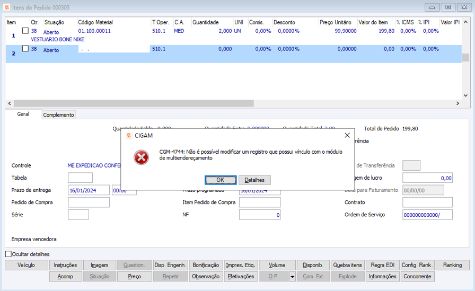Click the Desconto column header
Viewport: 475px width, 291px height.
point(284,22)
